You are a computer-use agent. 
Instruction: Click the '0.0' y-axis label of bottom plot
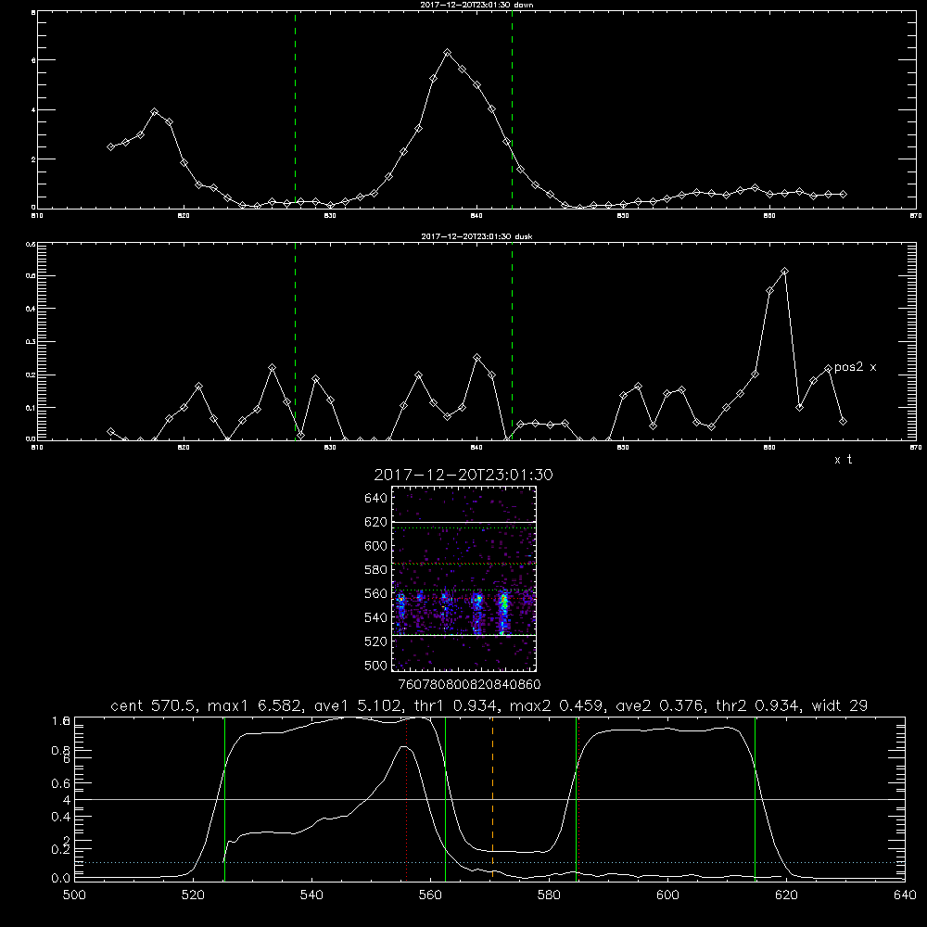pos(61,878)
